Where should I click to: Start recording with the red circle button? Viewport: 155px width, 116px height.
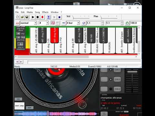[42, 17]
